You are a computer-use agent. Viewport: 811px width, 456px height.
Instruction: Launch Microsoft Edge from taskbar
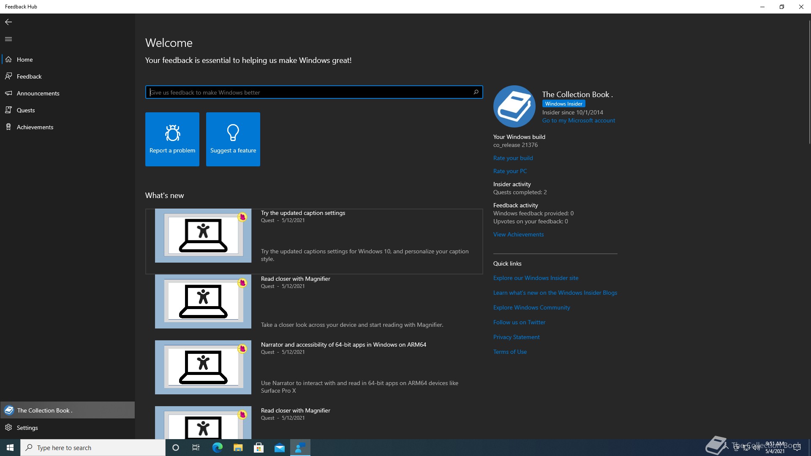[217, 448]
